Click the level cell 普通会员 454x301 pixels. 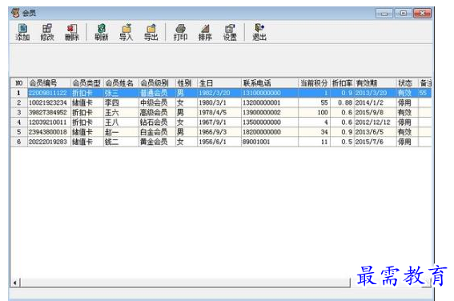pyautogui.click(x=157, y=93)
